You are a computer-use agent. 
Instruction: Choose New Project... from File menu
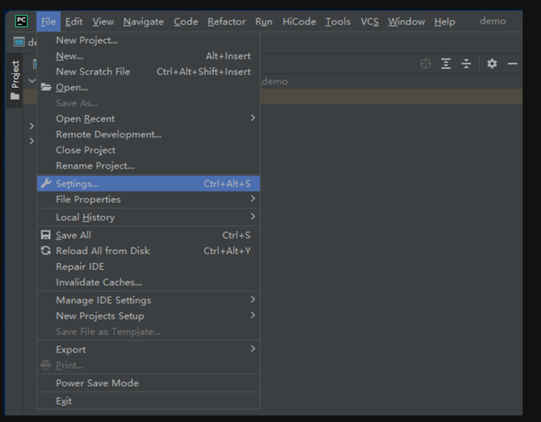click(x=148, y=40)
